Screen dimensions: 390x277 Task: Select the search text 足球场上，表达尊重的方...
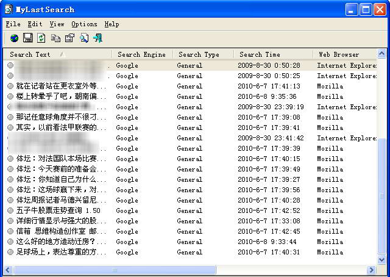click(x=61, y=252)
